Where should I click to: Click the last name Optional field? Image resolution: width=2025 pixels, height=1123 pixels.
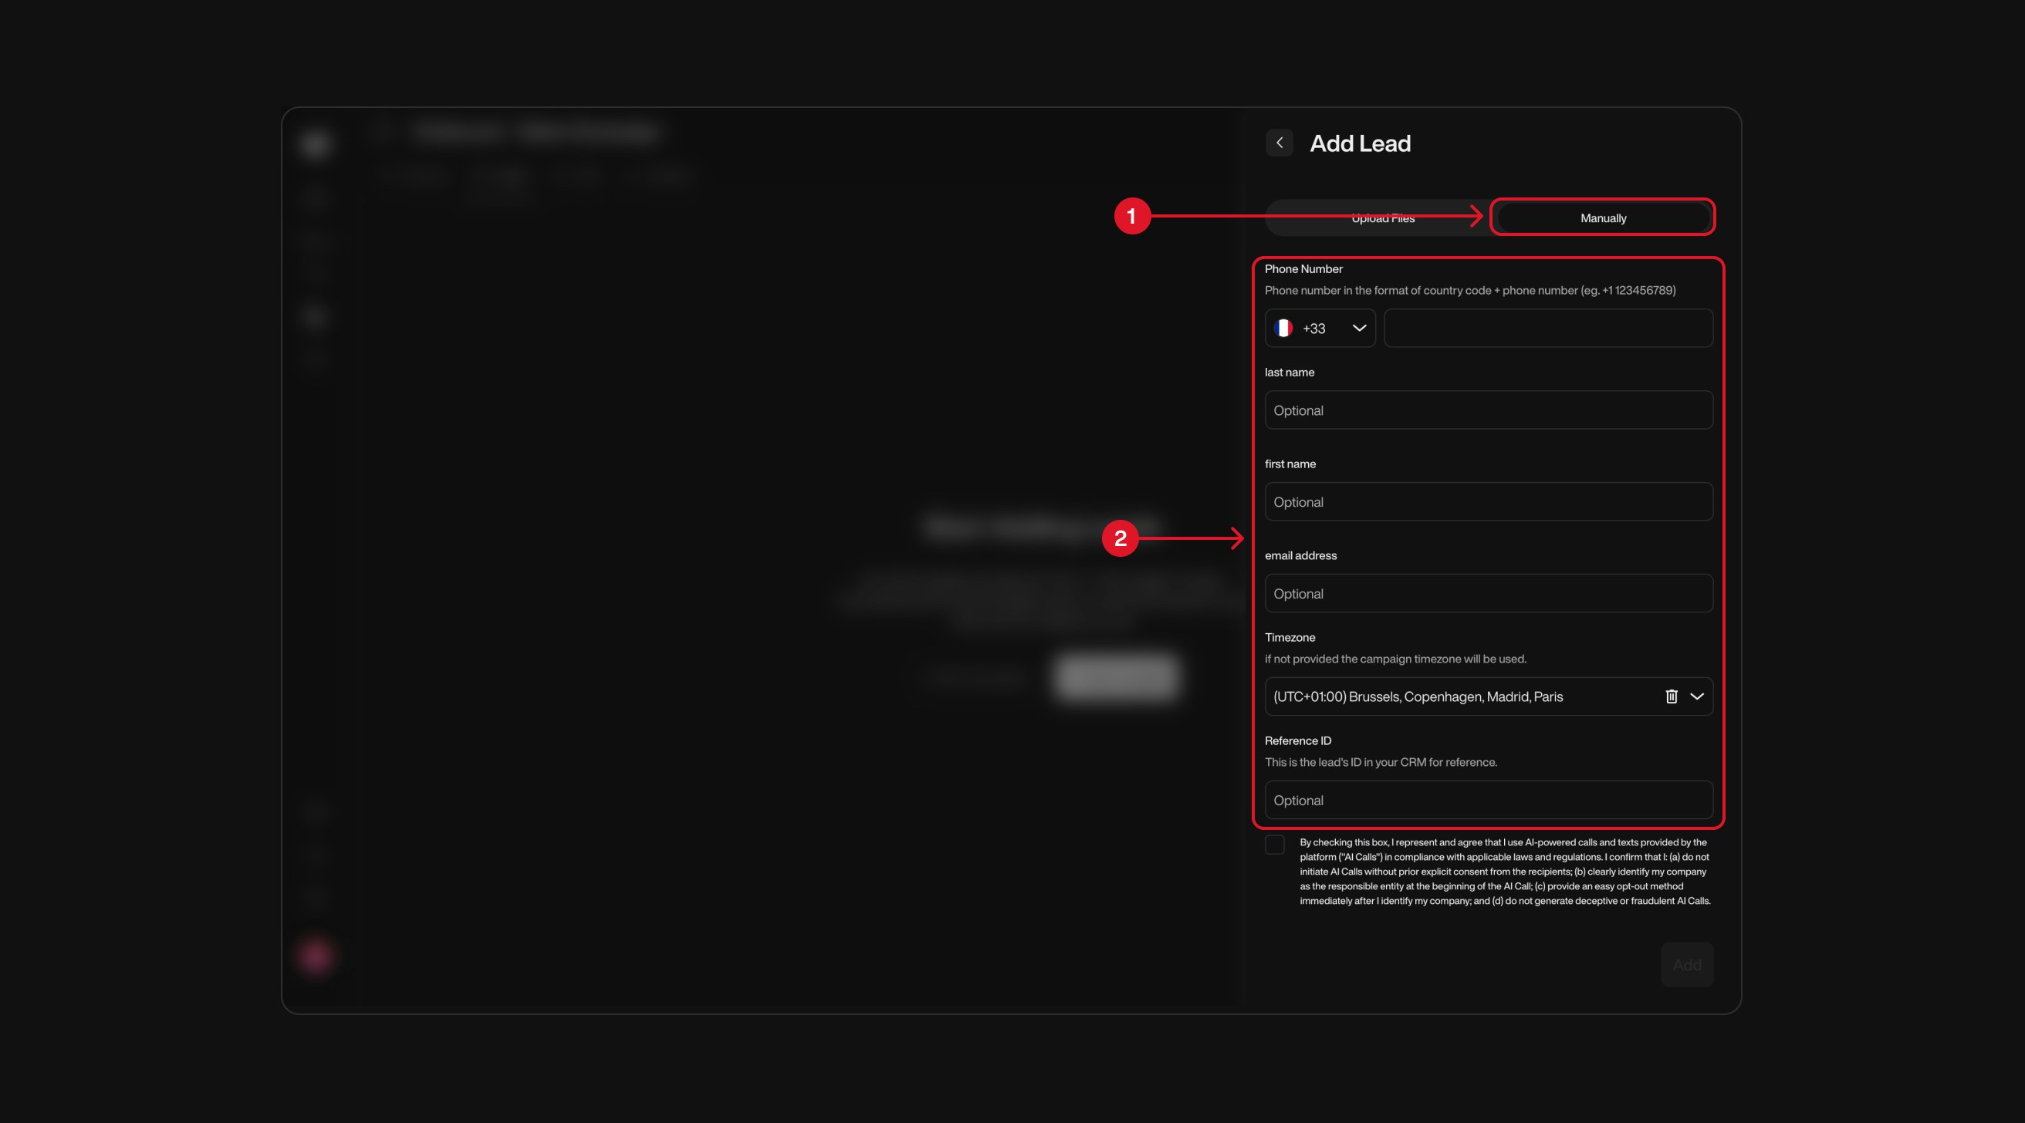(1488, 410)
